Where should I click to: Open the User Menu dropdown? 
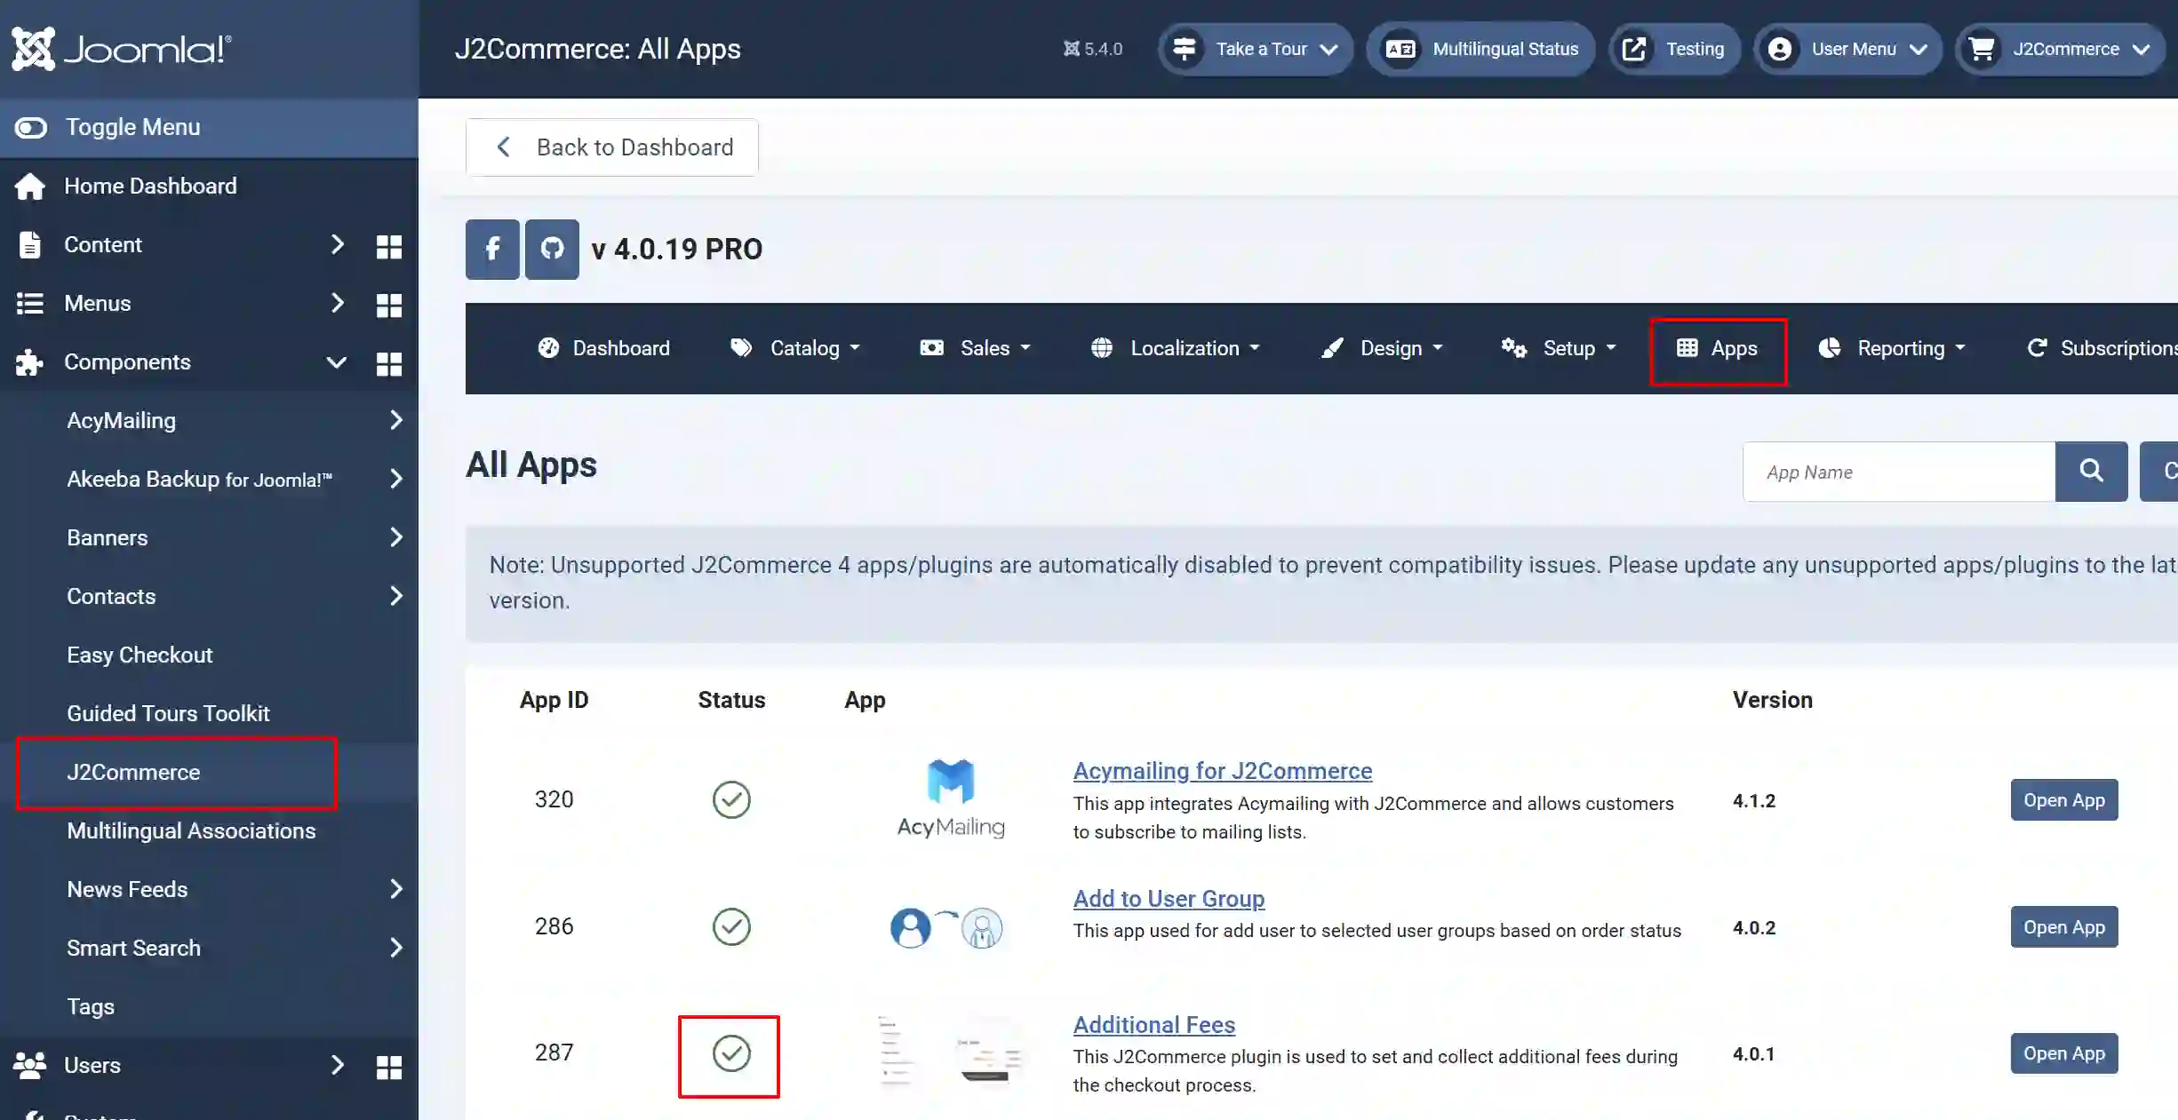coord(1847,49)
